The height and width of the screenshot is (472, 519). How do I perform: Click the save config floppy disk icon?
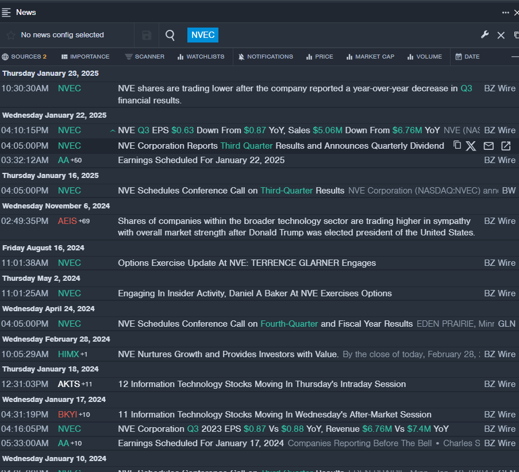tap(147, 35)
